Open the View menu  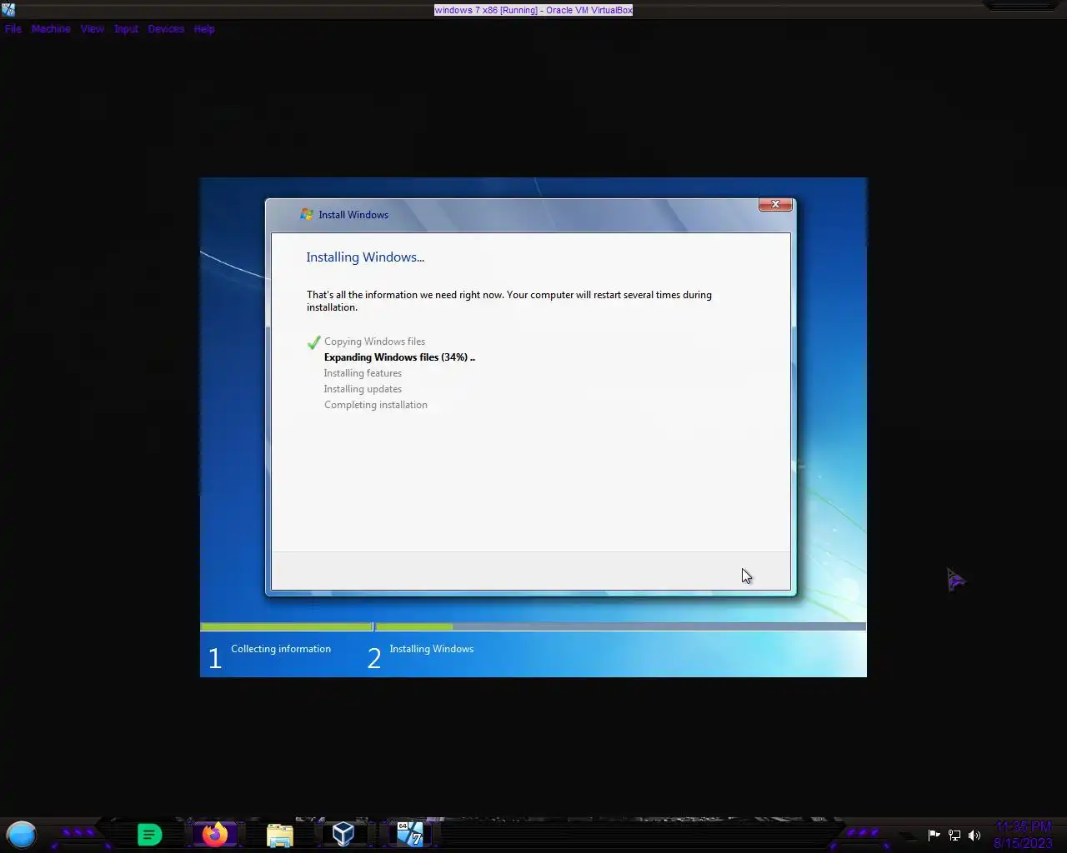pyautogui.click(x=92, y=29)
